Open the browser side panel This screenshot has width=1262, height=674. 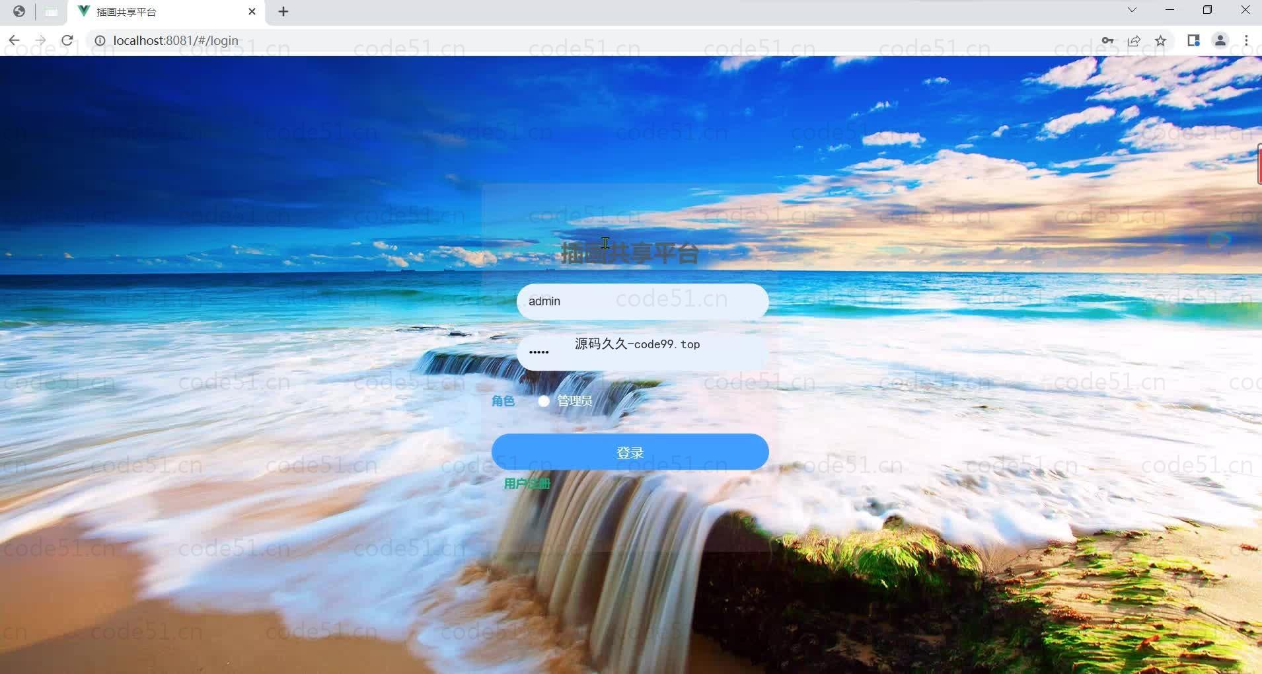coord(1193,41)
